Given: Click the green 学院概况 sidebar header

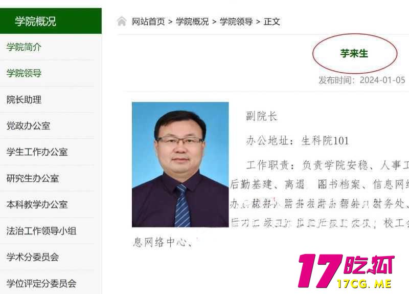Looking at the screenshot, I should tap(51, 21).
